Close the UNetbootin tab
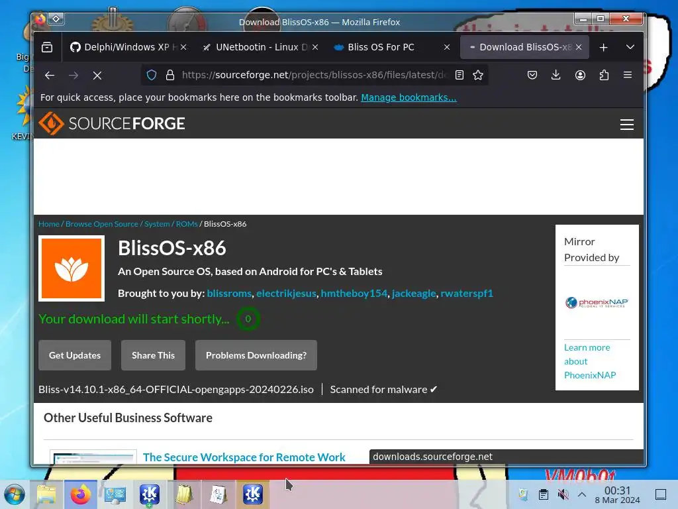Image resolution: width=678 pixels, height=509 pixels. [x=315, y=47]
